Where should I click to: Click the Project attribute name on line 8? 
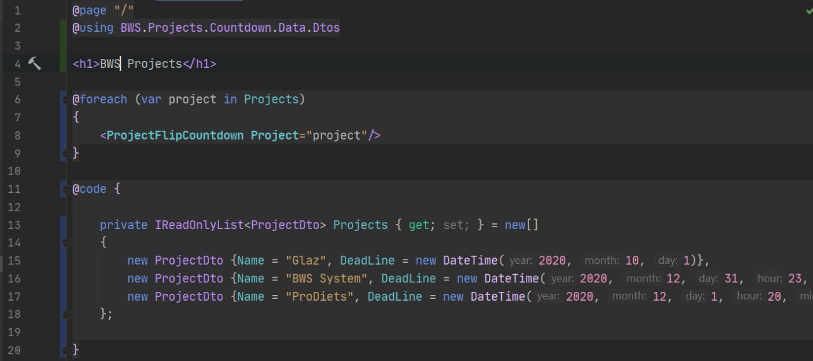pos(274,135)
